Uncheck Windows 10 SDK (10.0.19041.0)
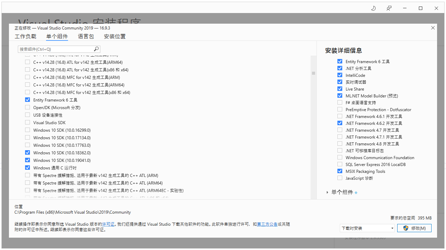Image resolution: width=446 pixels, height=250 pixels. pos(27,160)
